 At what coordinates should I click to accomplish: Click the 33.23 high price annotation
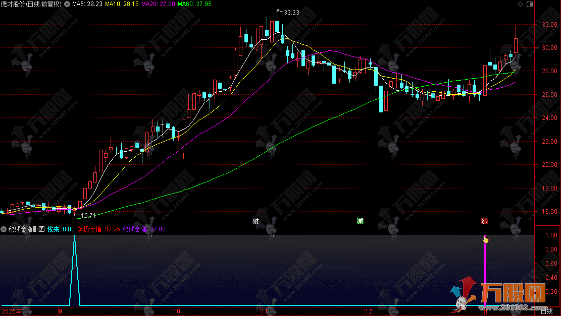click(x=291, y=12)
